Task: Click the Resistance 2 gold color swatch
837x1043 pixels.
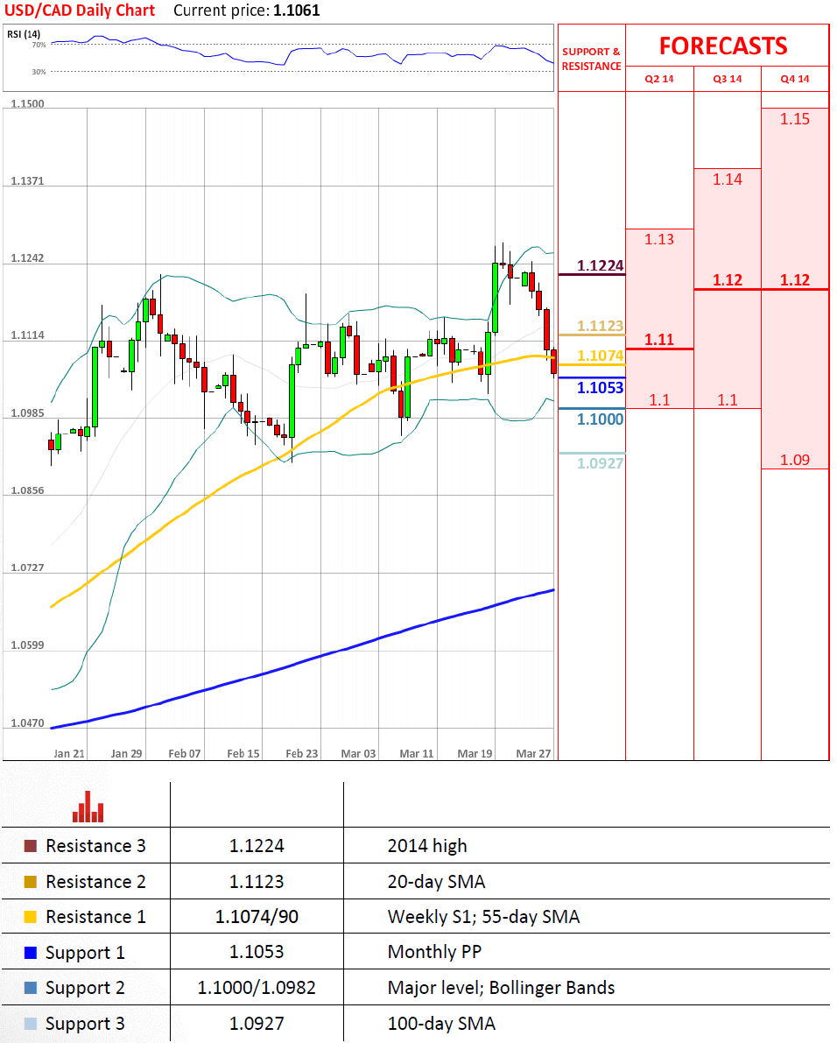Action: (31, 881)
